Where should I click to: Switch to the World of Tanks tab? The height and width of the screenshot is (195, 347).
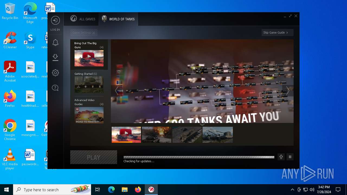pos(118,19)
